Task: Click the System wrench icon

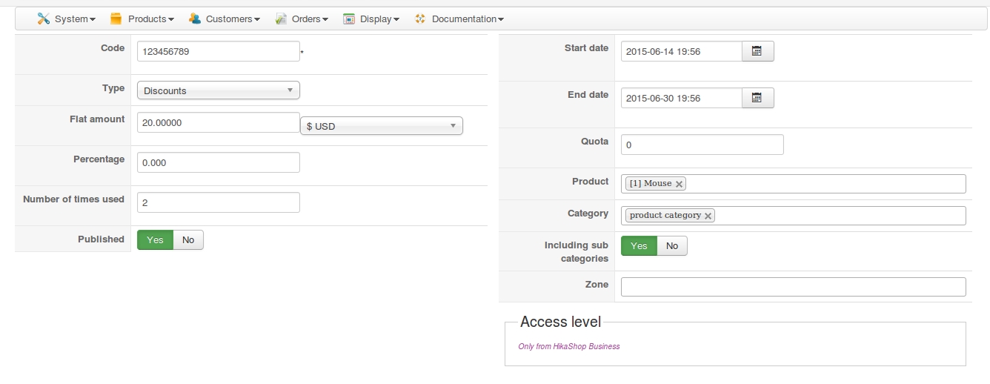Action: (43, 19)
